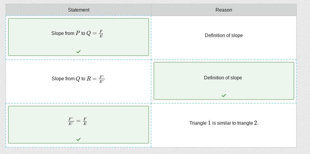Screen dimensions: 310x154
Task: Click the F/E fraction in the P to Q statement
Action: (x=101, y=34)
